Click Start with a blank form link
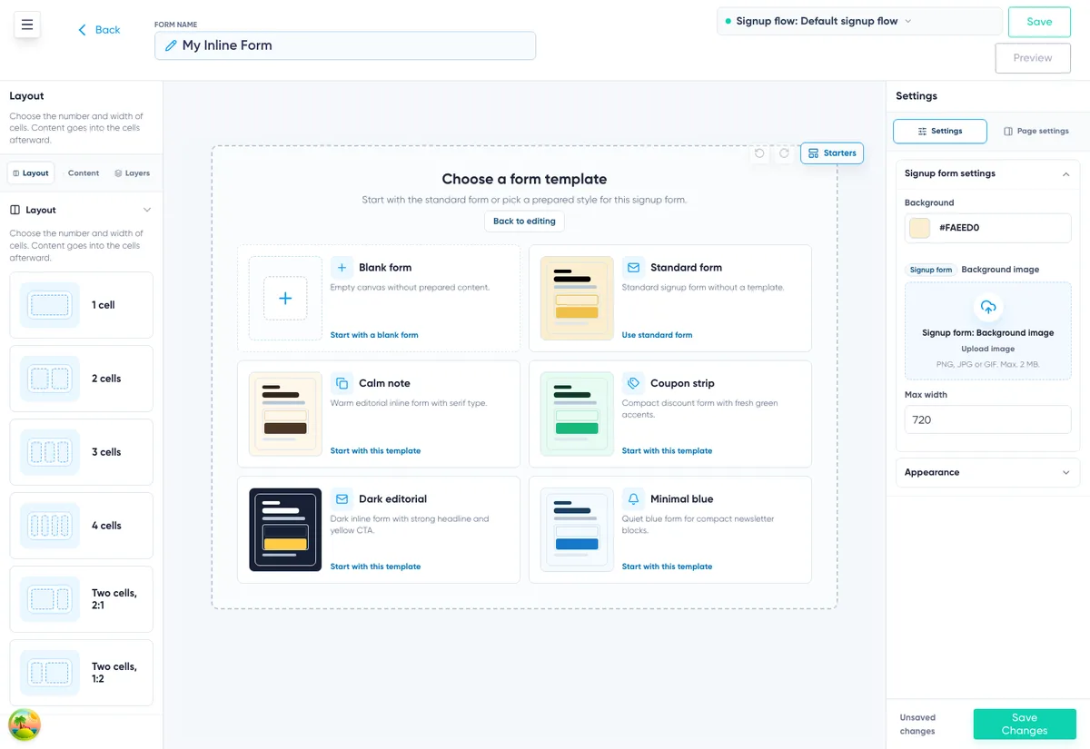Viewport: 1090px width, 749px height. pyautogui.click(x=374, y=335)
